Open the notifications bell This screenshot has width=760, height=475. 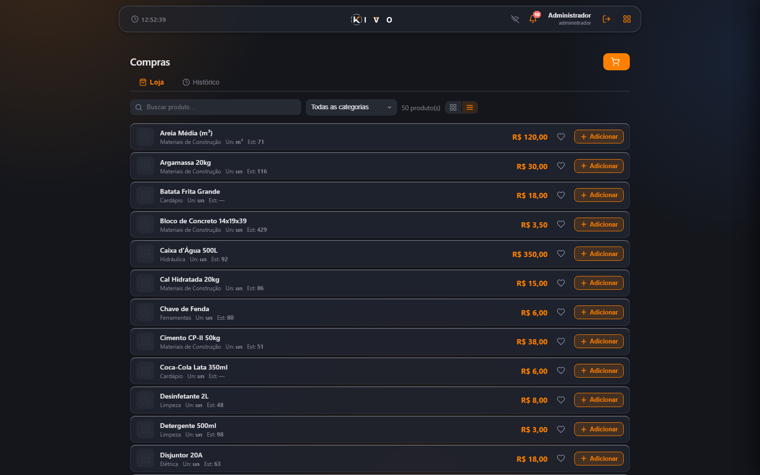533,19
